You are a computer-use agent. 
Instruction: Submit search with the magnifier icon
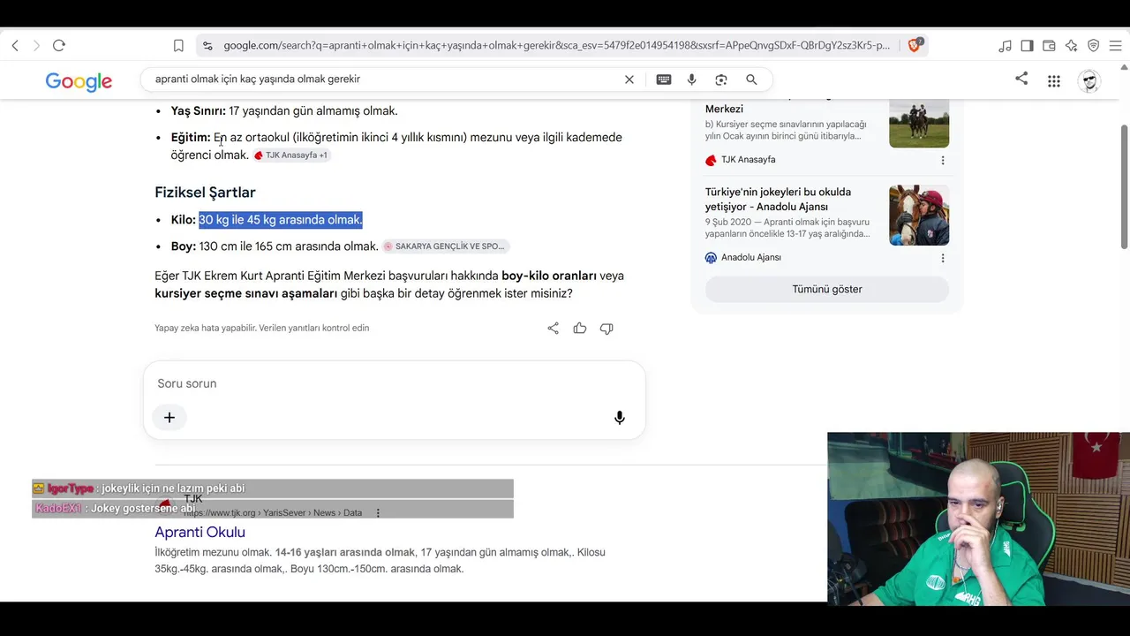click(x=751, y=79)
